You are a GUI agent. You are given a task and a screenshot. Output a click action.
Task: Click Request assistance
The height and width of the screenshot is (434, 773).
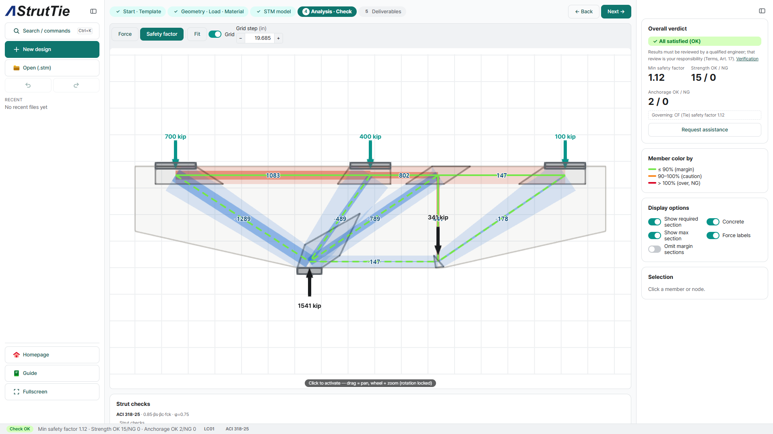click(705, 130)
